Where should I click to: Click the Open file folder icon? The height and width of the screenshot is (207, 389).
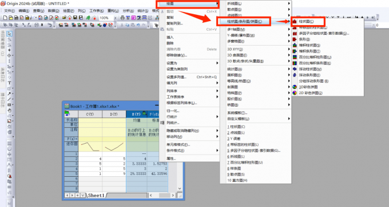pyautogui.click(x=64, y=18)
